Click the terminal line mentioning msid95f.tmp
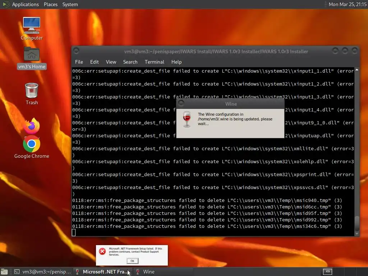Viewport: 368px width, 276px height. click(x=207, y=213)
